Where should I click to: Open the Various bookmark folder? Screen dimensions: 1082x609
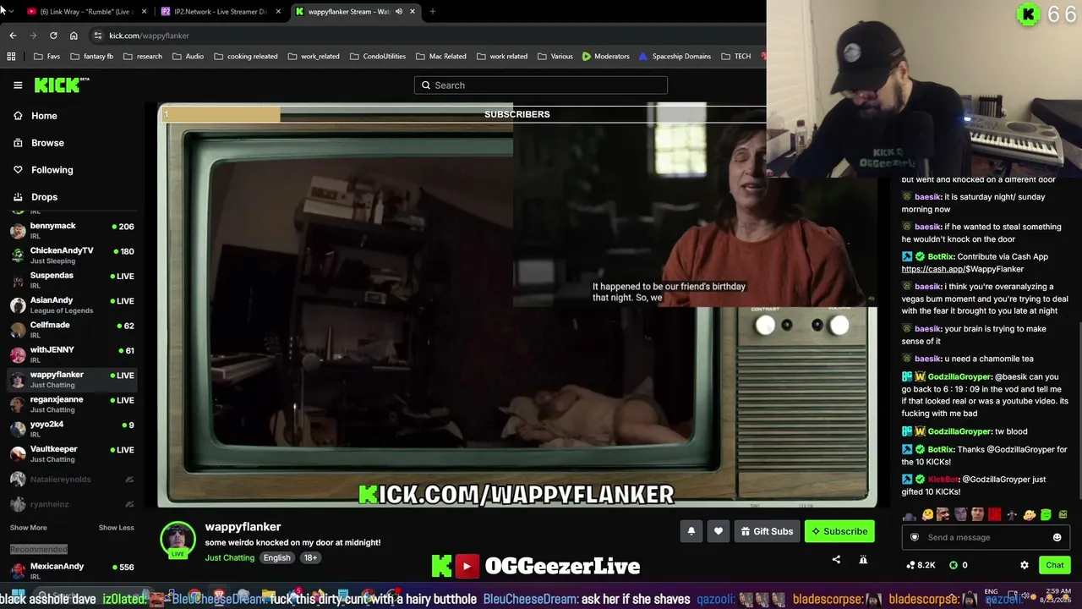pos(555,57)
